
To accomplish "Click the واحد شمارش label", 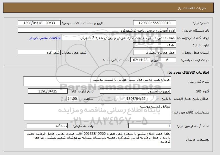I will point(83,126).
